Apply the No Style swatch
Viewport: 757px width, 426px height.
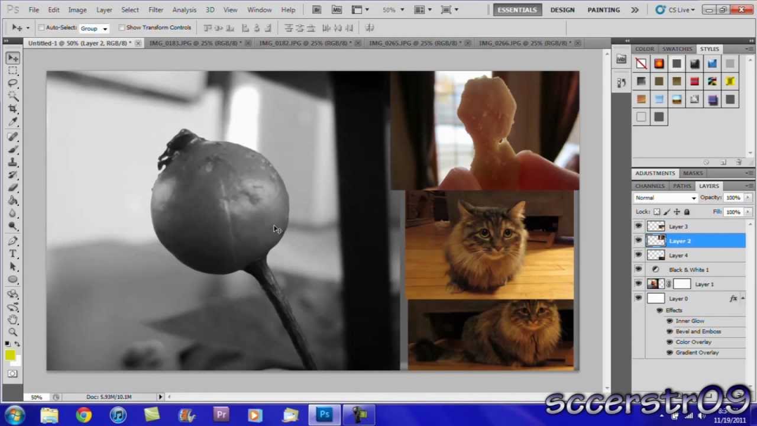pyautogui.click(x=641, y=64)
